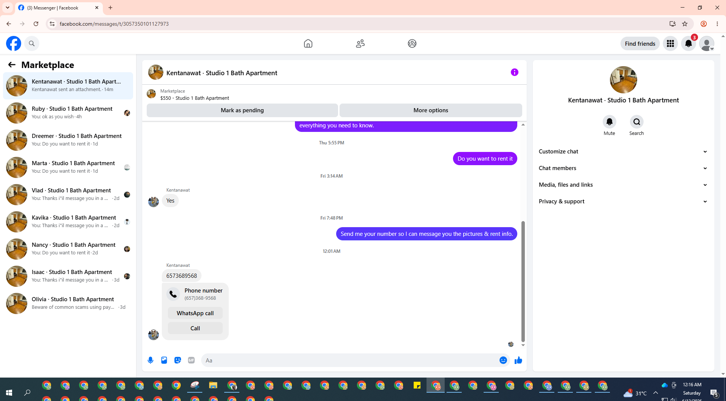Viewport: 726px width, 401px height.
Task: Mark the listing as pending
Action: (242, 110)
